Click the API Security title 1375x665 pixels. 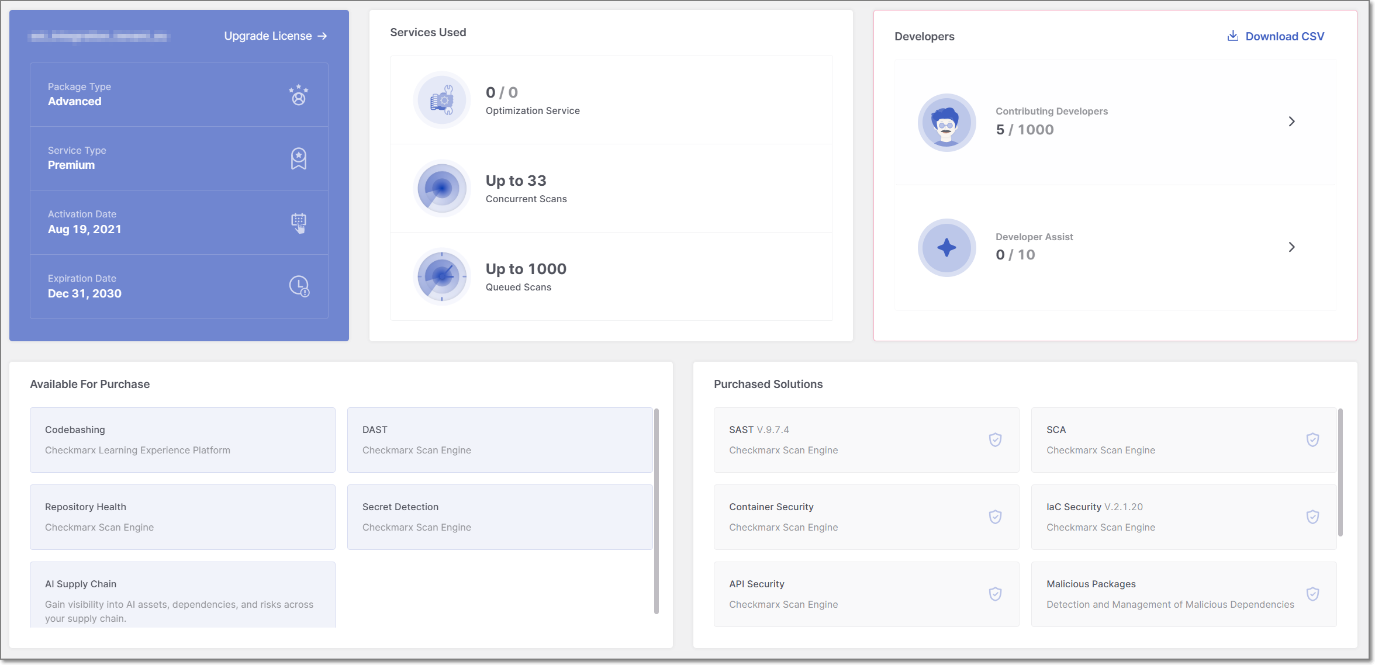[756, 584]
